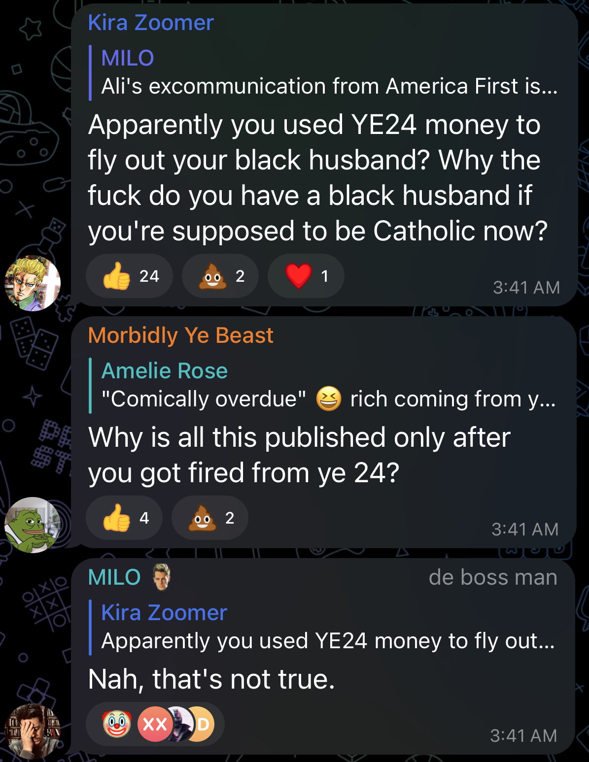Image resolution: width=589 pixels, height=762 pixels.
Task: Tap poop reaction on Morbidly Ye Beast message
Action: coord(209,518)
